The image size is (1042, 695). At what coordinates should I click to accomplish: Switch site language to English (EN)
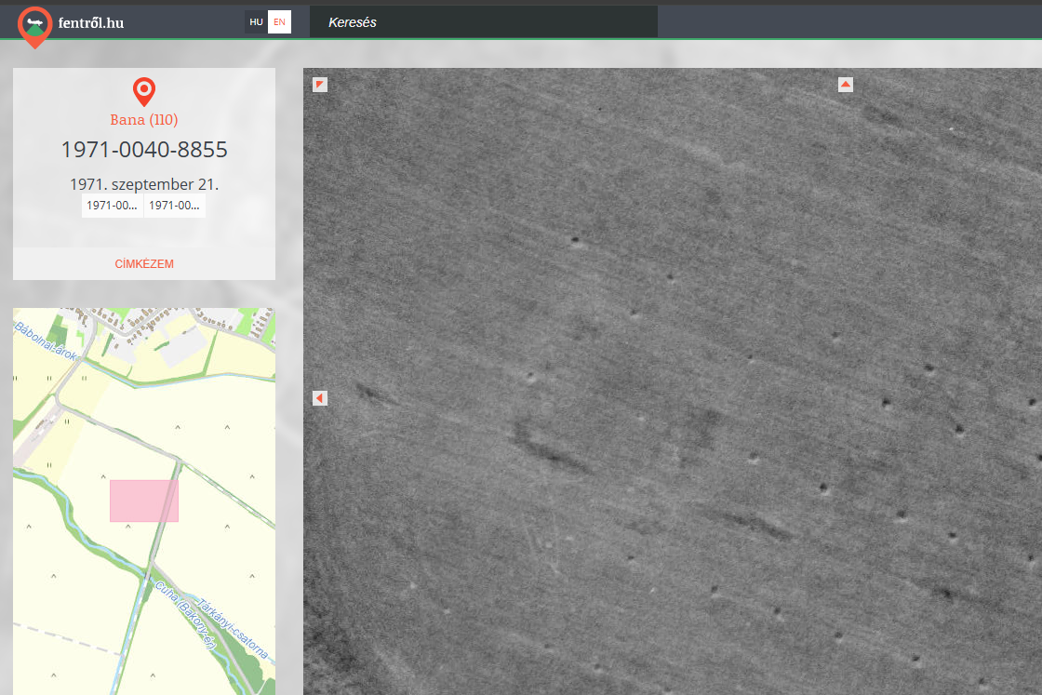[279, 22]
